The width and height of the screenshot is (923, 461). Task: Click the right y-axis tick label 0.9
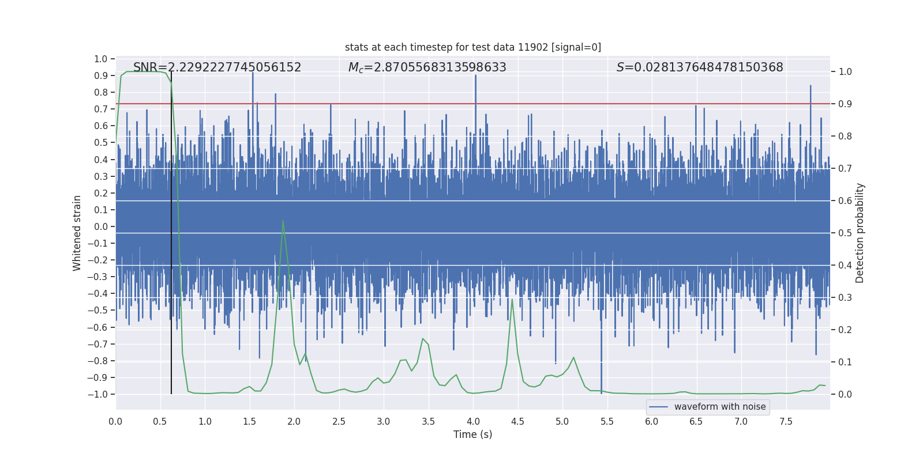(845, 104)
